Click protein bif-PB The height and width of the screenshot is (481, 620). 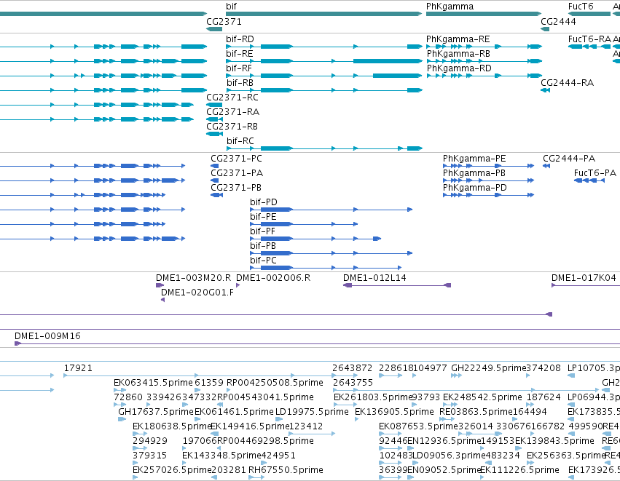click(331, 253)
